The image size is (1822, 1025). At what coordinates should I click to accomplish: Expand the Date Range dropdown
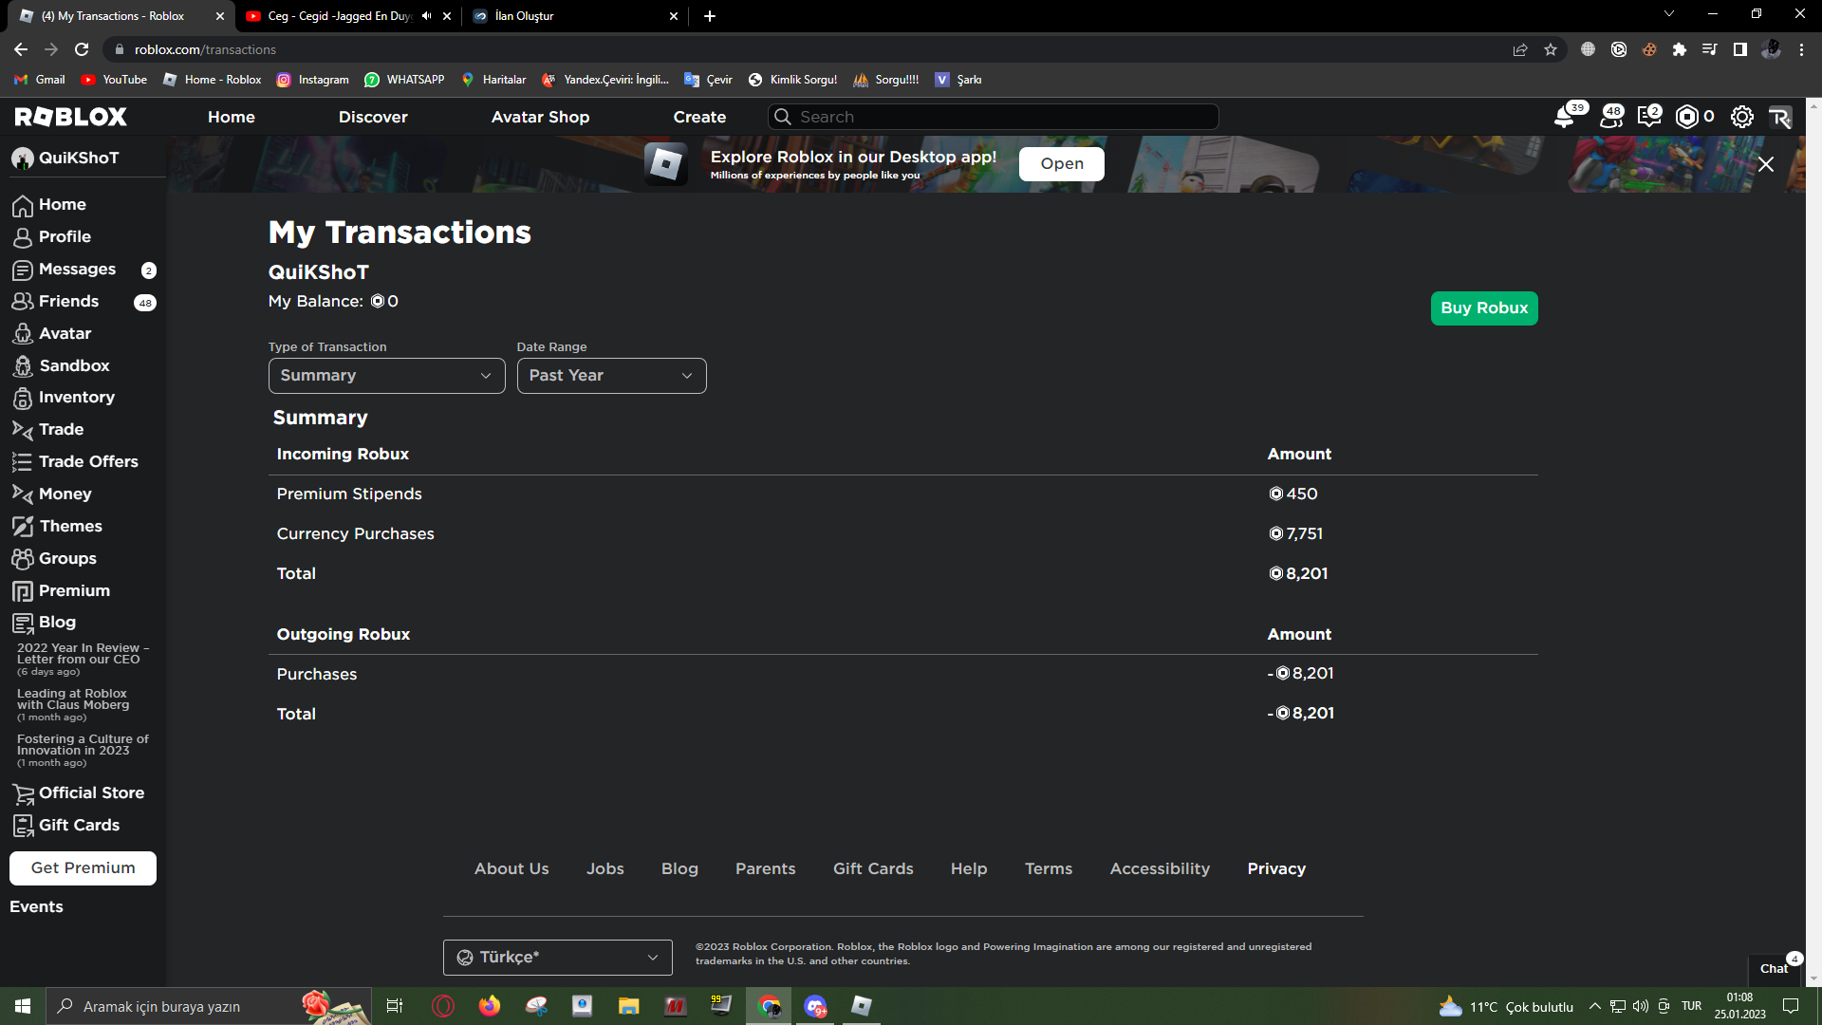[x=611, y=376]
